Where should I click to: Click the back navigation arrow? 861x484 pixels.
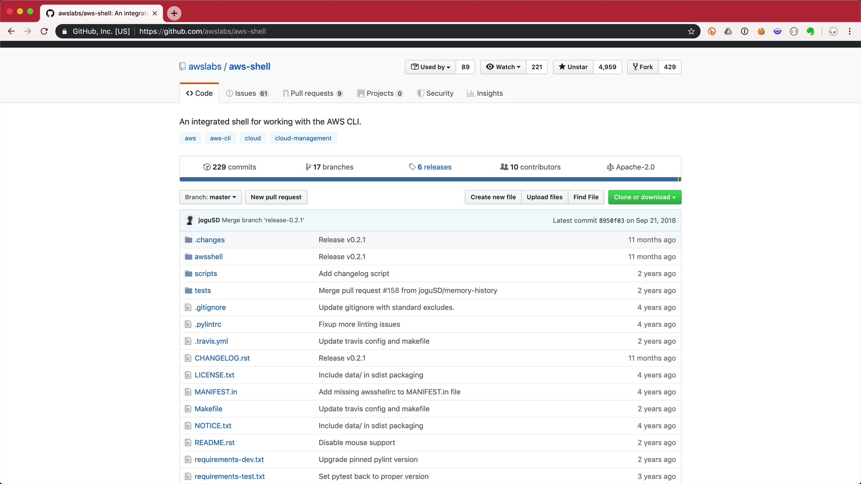(x=11, y=31)
